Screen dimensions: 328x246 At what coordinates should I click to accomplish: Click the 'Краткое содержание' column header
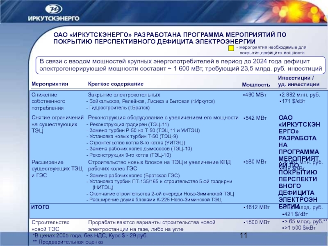116,84
